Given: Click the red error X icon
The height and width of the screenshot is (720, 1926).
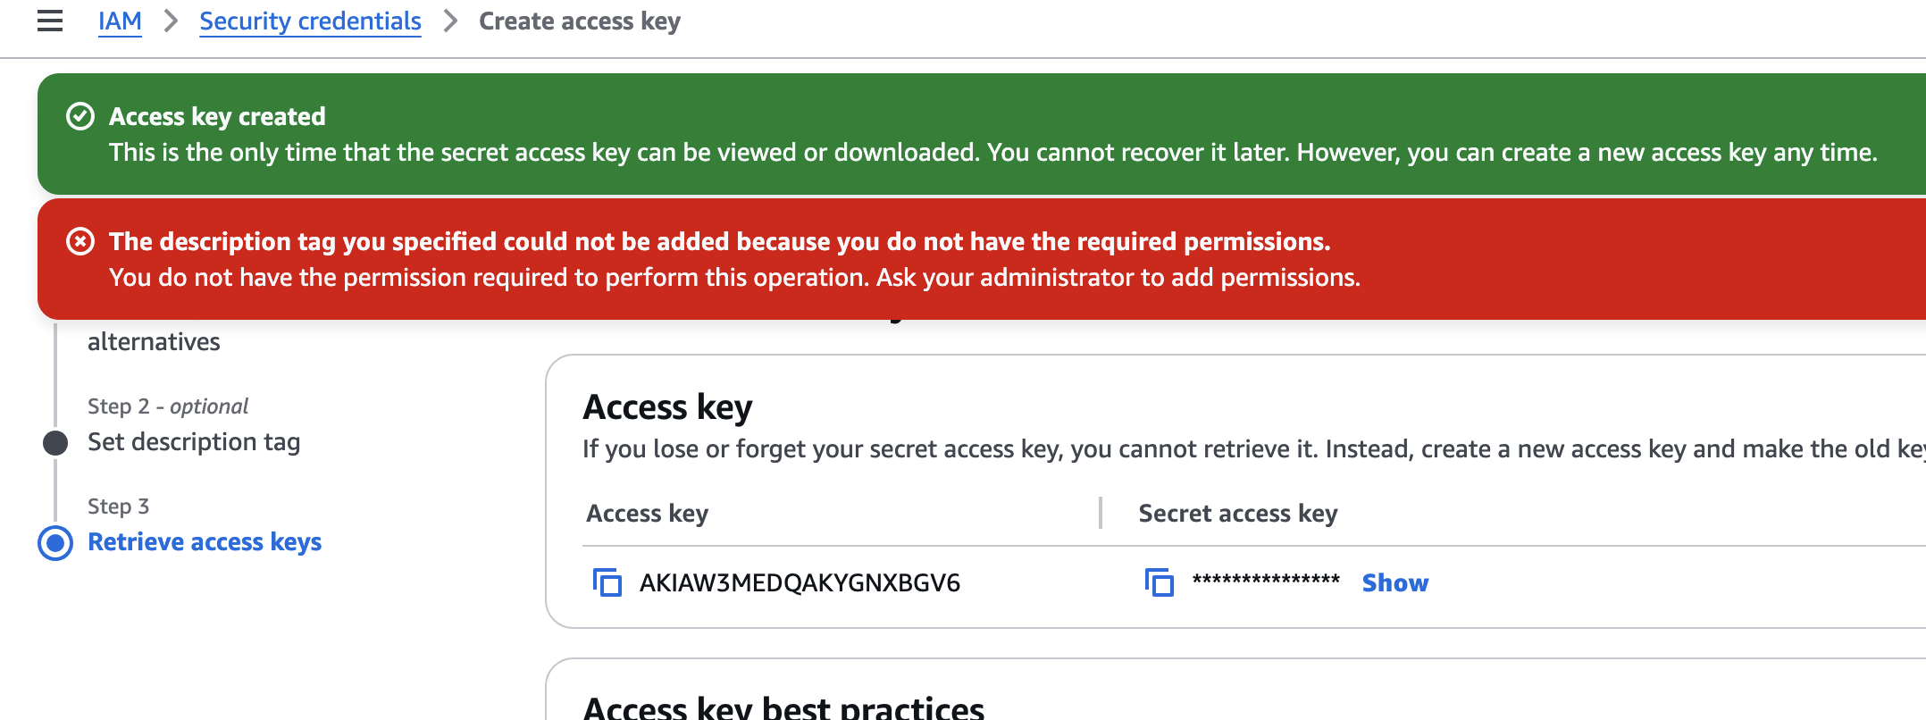Looking at the screenshot, I should coord(80,241).
